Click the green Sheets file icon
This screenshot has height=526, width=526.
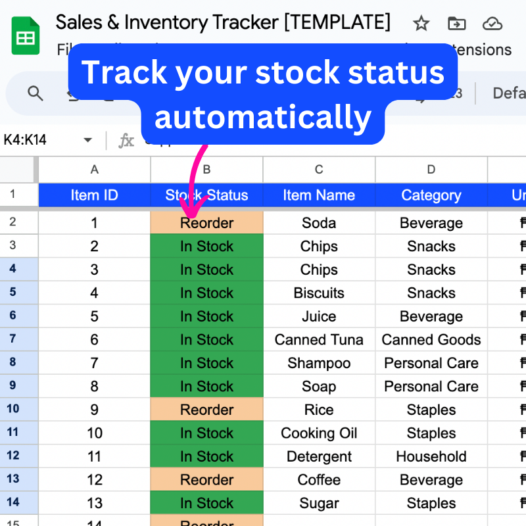[25, 34]
